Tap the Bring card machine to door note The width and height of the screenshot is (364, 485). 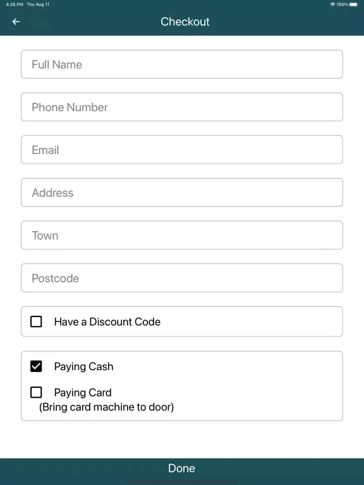coord(106,407)
